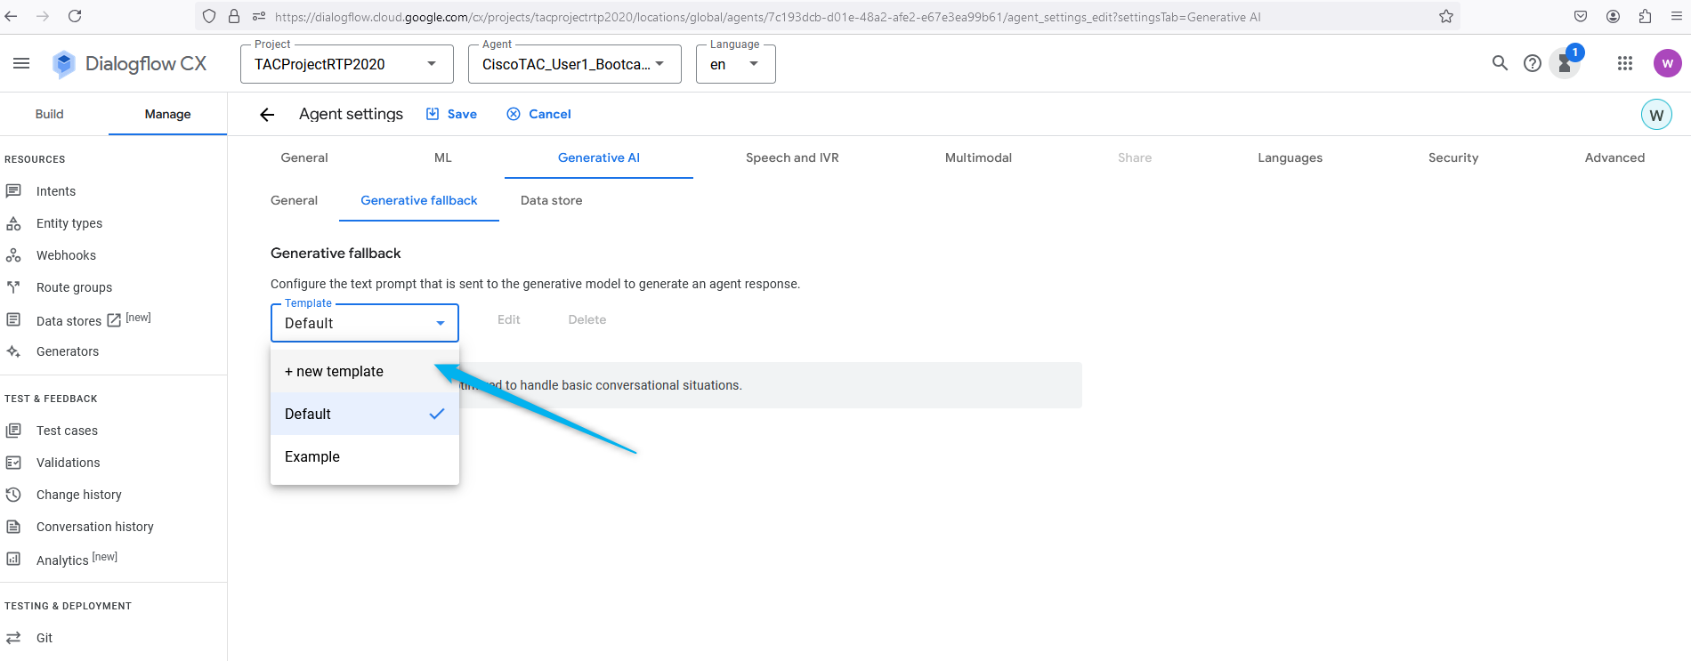Click browser back arrow
1691x661 pixels.
pyautogui.click(x=12, y=16)
